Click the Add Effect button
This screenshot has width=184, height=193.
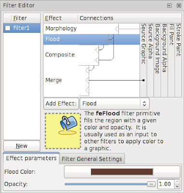[x=61, y=104]
